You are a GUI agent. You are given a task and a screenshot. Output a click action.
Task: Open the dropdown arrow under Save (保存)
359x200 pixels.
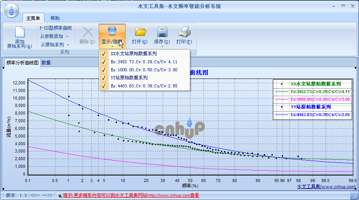click(x=162, y=47)
